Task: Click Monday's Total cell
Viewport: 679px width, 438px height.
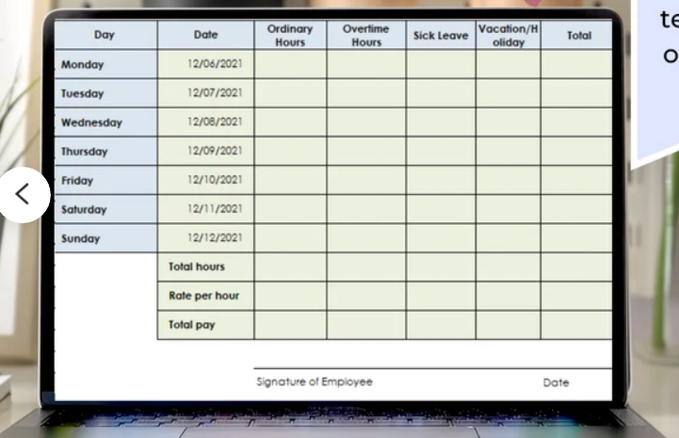Action: [576, 64]
